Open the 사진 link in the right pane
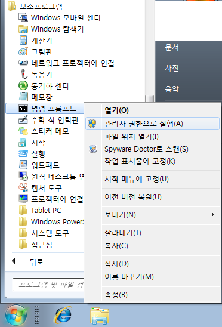The height and width of the screenshot is (327, 222). click(172, 68)
